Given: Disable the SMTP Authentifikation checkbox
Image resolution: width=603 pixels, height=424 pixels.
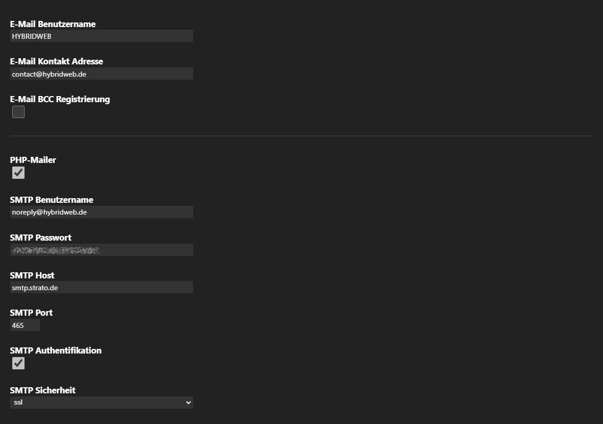Looking at the screenshot, I should coord(18,363).
